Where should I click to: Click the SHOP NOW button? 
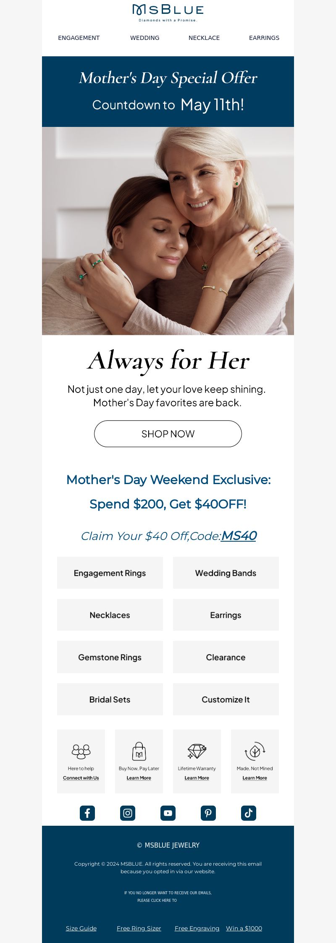pos(168,434)
